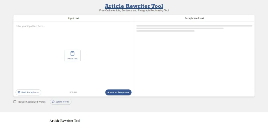268x124 pixels.
Task: Click the prohibition icon in Ignore words
Action: [x=53, y=102]
